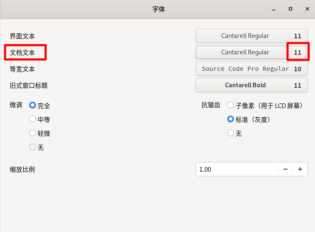Open the 文档文本 Cantarell Regular font chooser
The height and width of the screenshot is (232, 315).
[x=251, y=52]
